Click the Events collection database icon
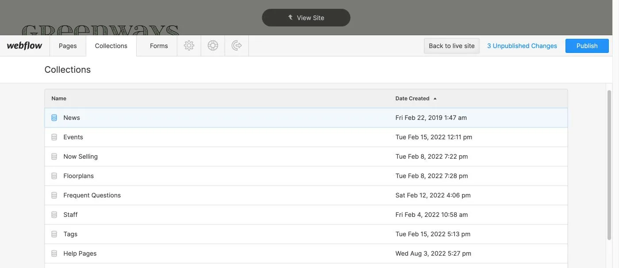This screenshot has height=268, width=619. pyautogui.click(x=54, y=137)
